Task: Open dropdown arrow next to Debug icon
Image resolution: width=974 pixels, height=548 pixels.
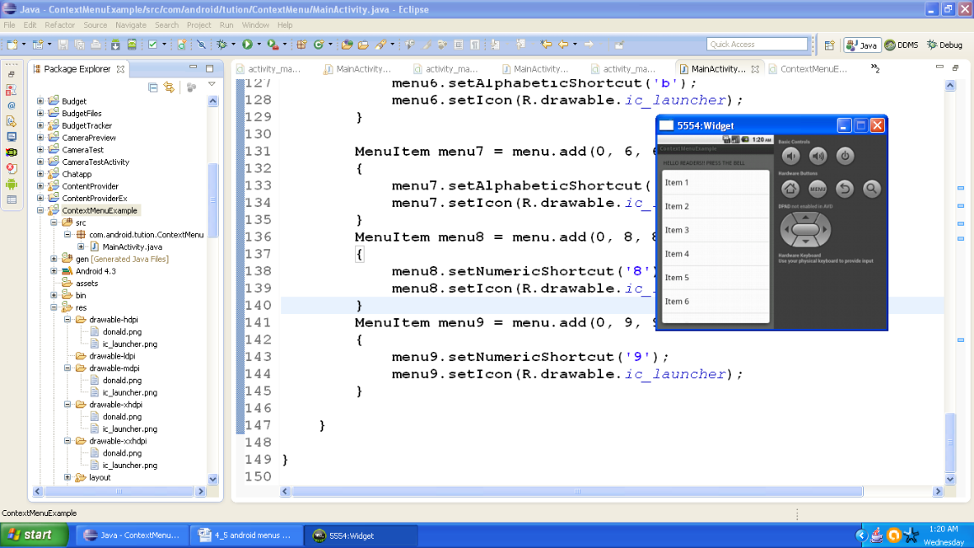Action: point(233,44)
